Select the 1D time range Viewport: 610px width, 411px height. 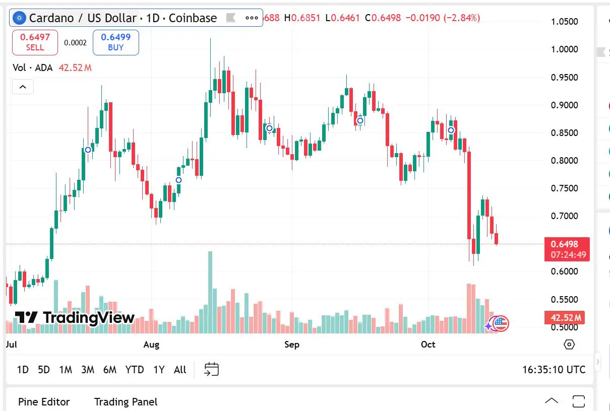(x=23, y=370)
